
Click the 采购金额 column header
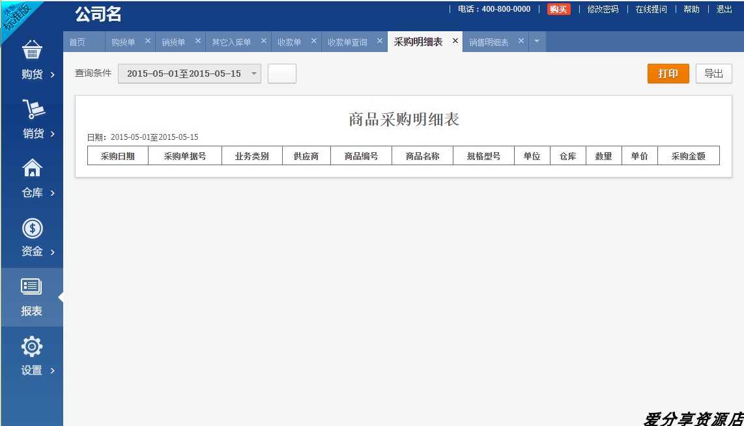(x=689, y=156)
